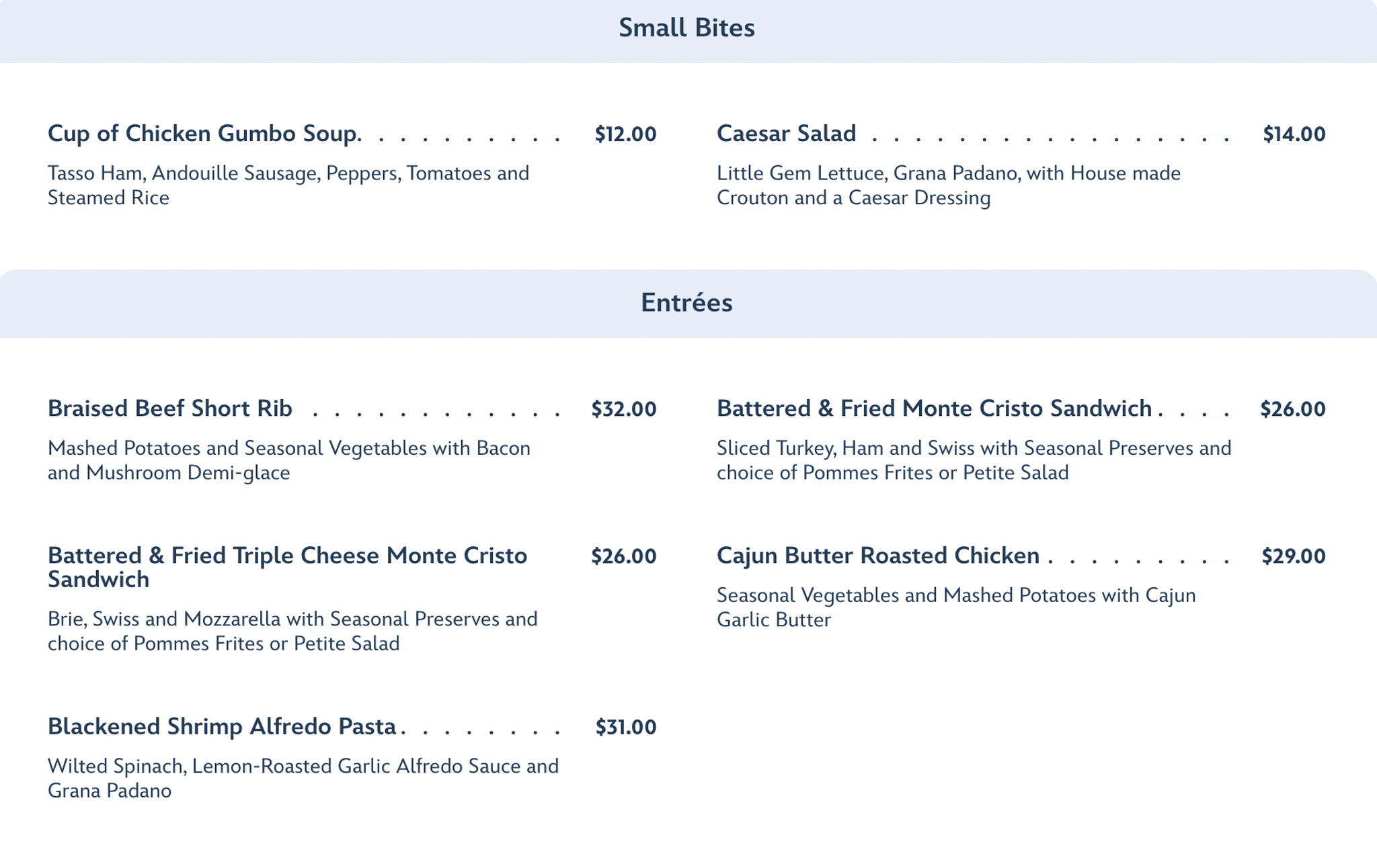
Task: Click the $31.00 shrimp pasta price
Action: pyautogui.click(x=625, y=728)
